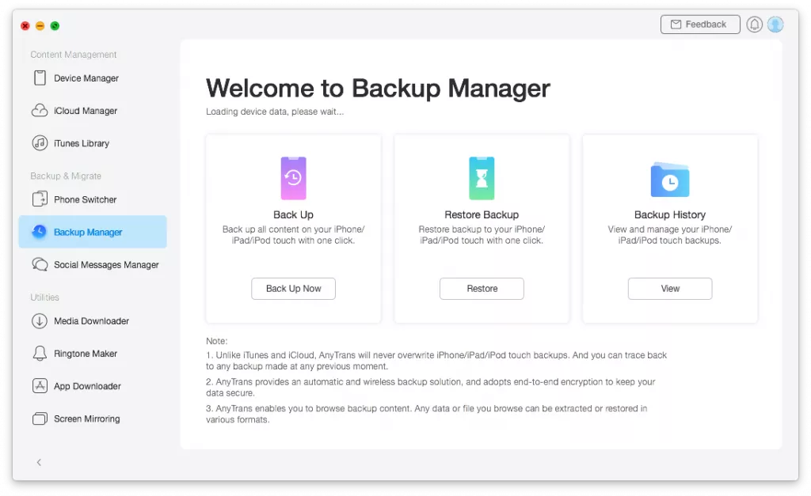Click the Phone Switcher icon
Screen dimensions: 811x496
[x=40, y=199]
